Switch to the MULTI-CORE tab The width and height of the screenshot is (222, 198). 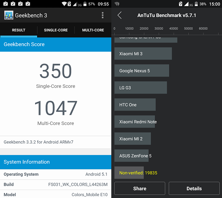tap(93, 30)
